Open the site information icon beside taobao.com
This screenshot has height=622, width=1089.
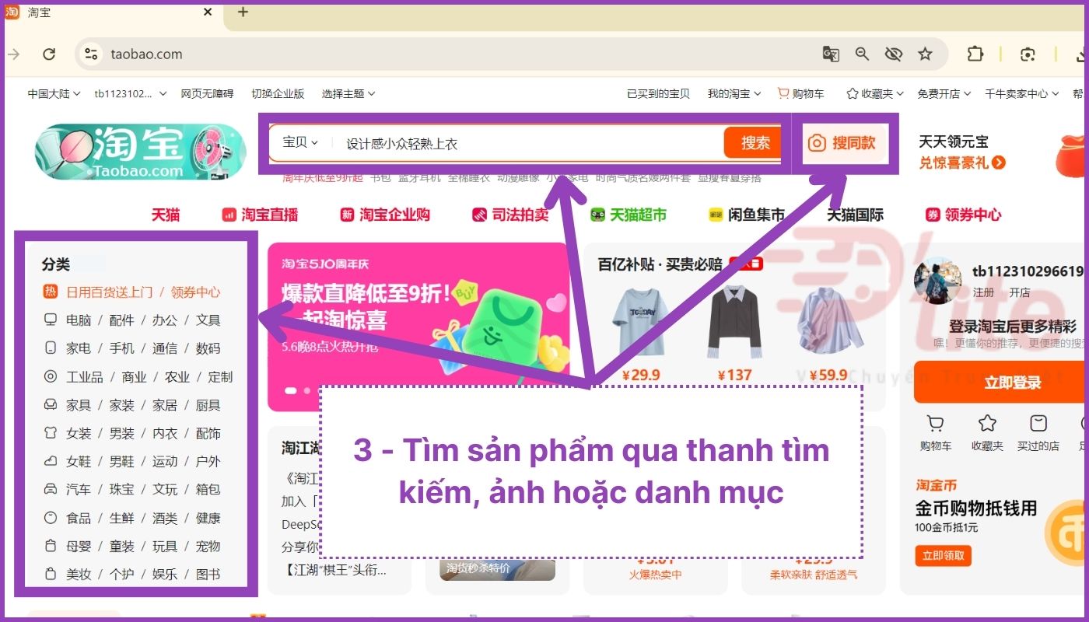[x=92, y=54]
